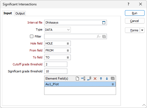Click the Cancel button

point(135,21)
